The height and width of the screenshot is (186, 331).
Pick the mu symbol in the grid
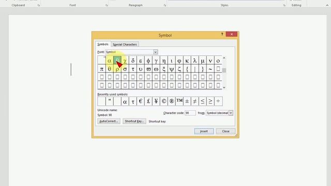click(203, 60)
